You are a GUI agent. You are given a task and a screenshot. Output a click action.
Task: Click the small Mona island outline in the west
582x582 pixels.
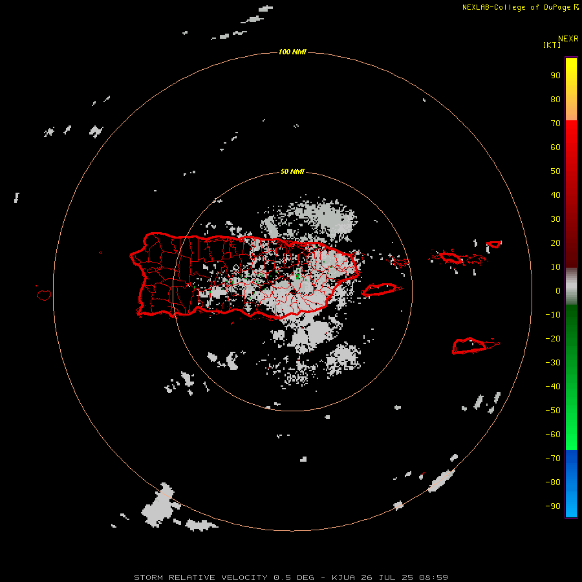tap(44, 295)
